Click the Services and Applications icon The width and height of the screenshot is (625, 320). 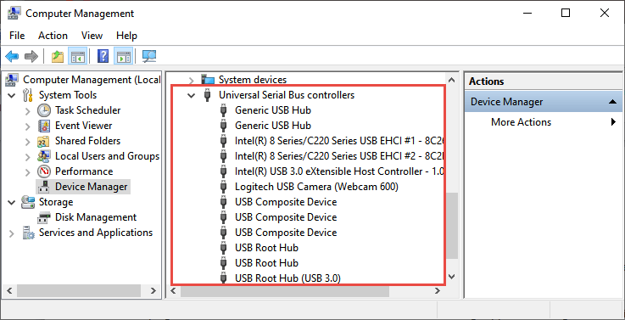pyautogui.click(x=29, y=233)
